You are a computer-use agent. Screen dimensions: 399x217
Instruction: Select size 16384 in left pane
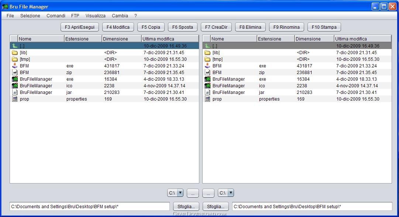110,79
